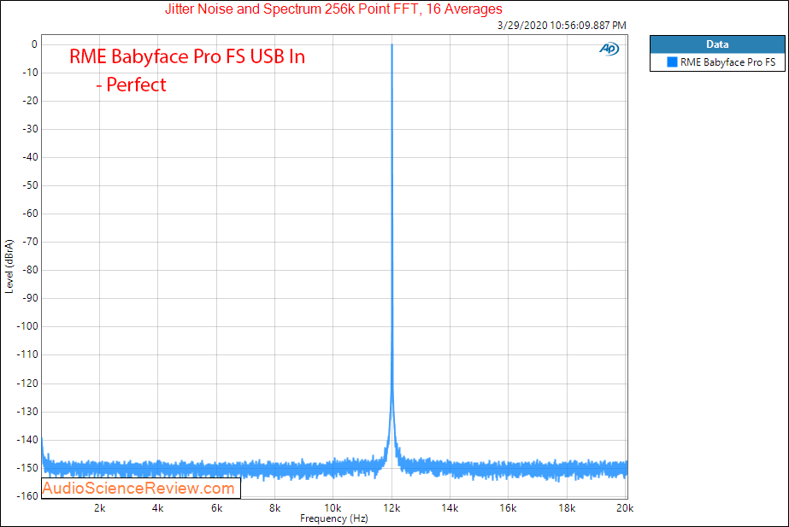Click the '20k' frequency axis tick label
This screenshot has width=789, height=527.
pyautogui.click(x=625, y=508)
